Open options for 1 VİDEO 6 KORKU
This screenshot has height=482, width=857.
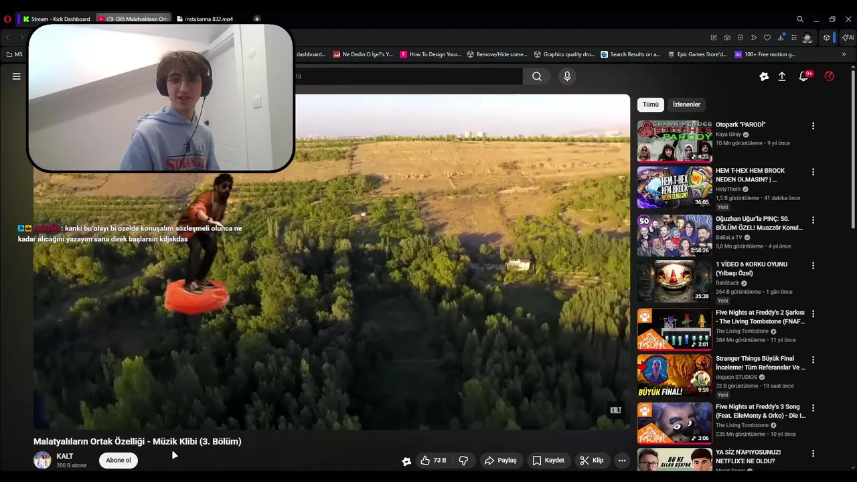tap(813, 266)
